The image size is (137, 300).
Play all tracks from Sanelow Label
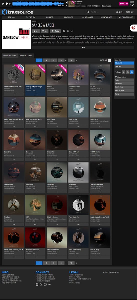[36, 31]
